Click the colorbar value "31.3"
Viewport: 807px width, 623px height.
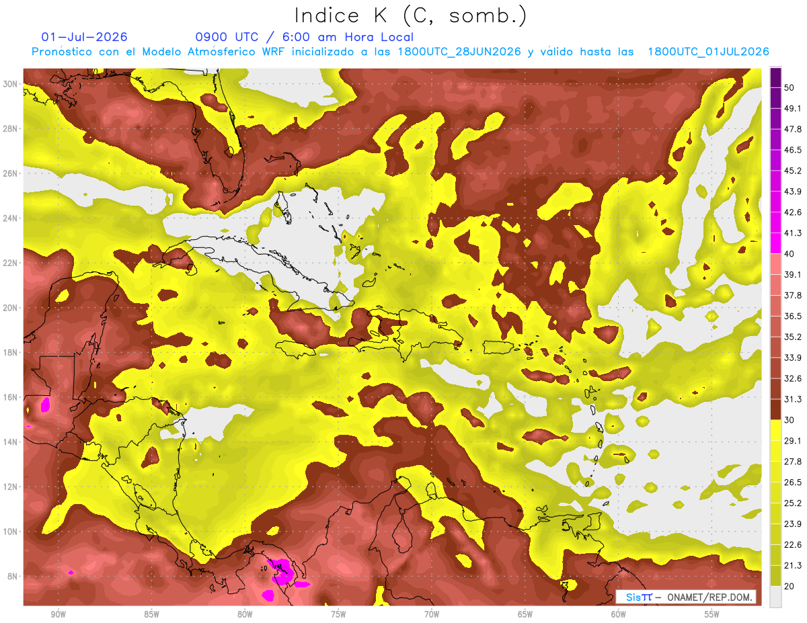pyautogui.click(x=793, y=399)
